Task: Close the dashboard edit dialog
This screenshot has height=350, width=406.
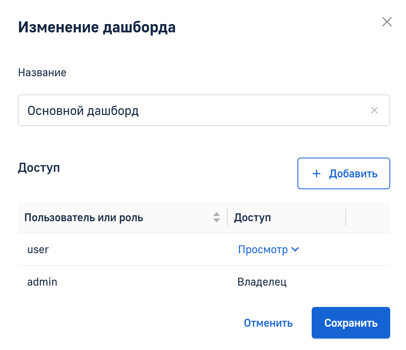Action: coord(387,22)
